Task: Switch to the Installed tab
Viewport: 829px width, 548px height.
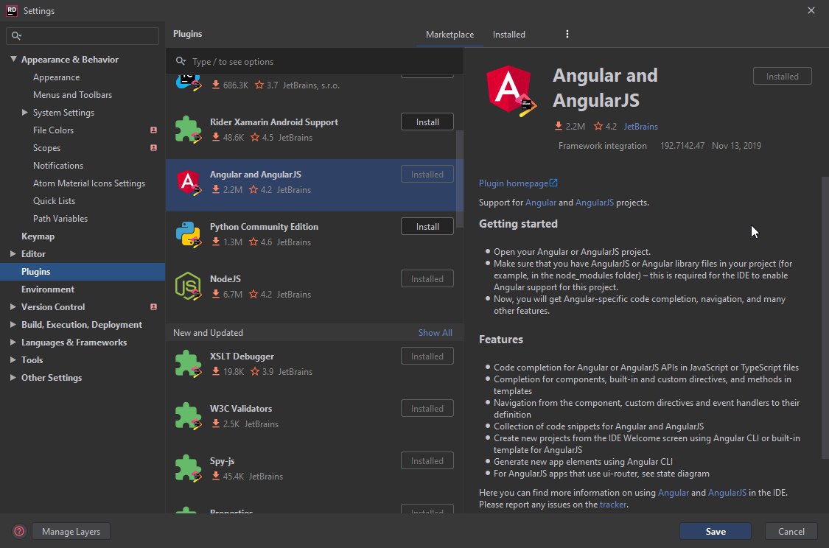Action: [509, 35]
